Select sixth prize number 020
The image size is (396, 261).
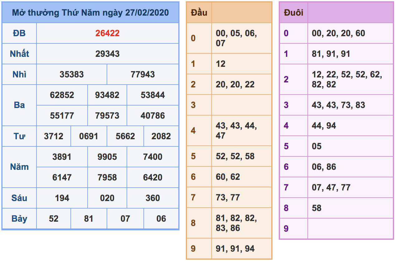point(108,198)
